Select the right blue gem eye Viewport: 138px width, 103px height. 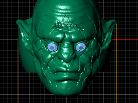81,47
